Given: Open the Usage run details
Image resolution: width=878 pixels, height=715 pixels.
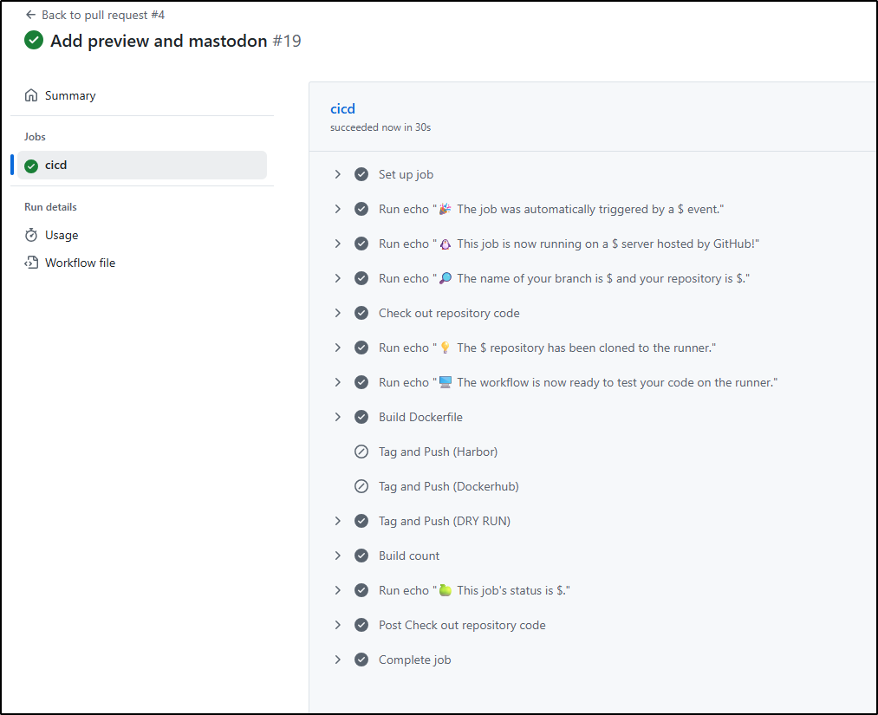Looking at the screenshot, I should (62, 235).
